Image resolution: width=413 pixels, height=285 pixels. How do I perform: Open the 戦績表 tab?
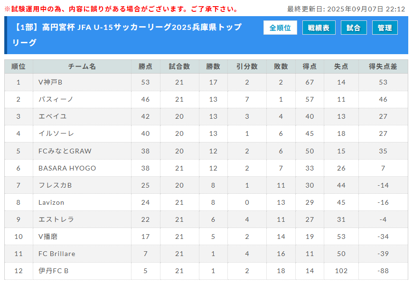click(319, 28)
